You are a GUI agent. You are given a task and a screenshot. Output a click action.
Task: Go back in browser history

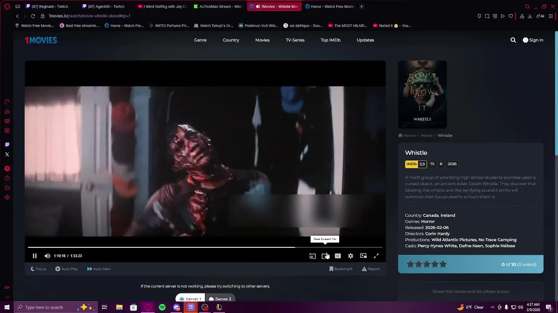(17, 16)
